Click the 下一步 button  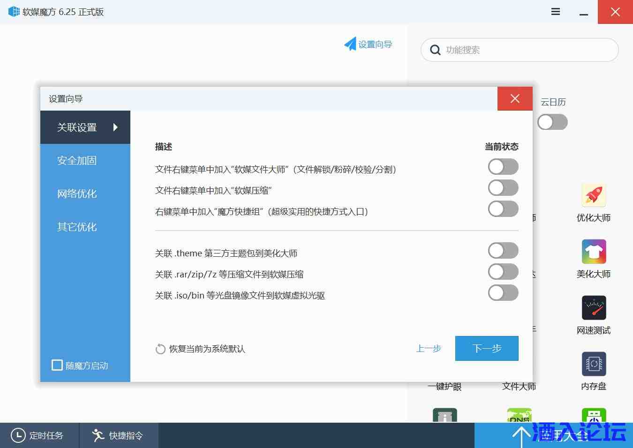(x=486, y=348)
